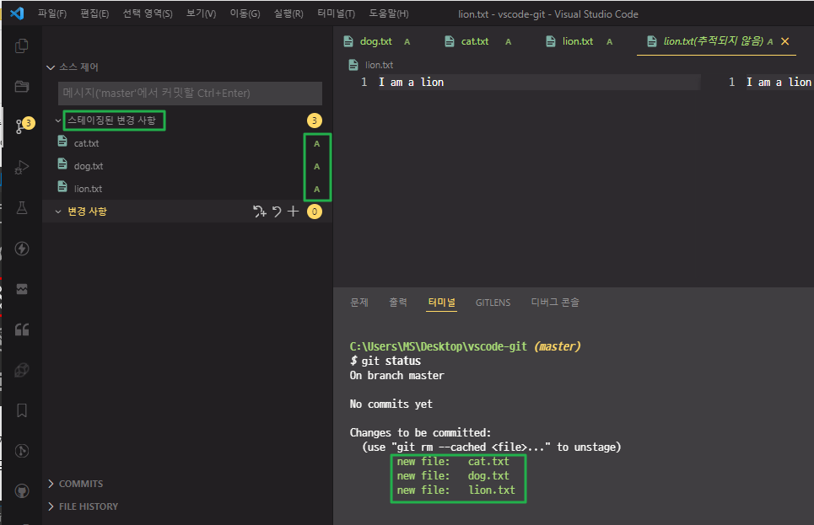Open the 도움말(H) menu

click(x=389, y=13)
